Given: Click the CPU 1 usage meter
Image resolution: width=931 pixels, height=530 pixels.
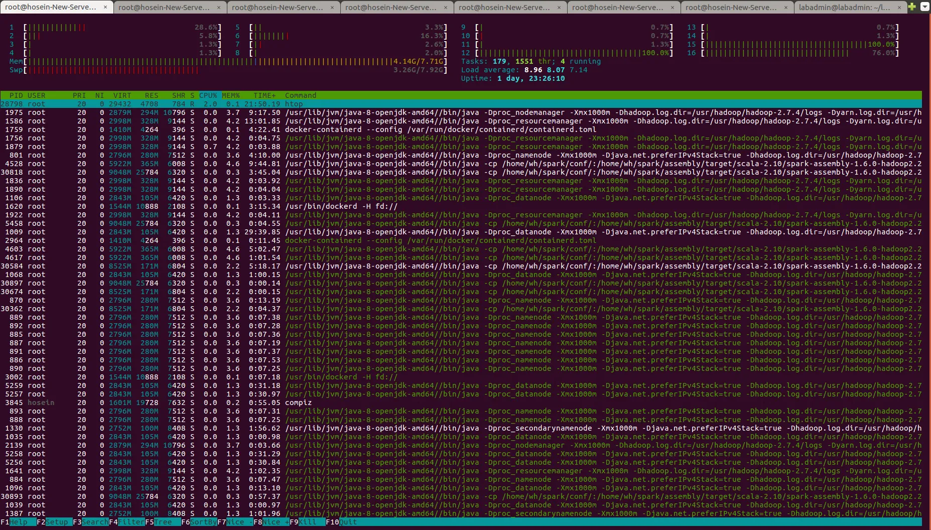Looking at the screenshot, I should tap(115, 27).
